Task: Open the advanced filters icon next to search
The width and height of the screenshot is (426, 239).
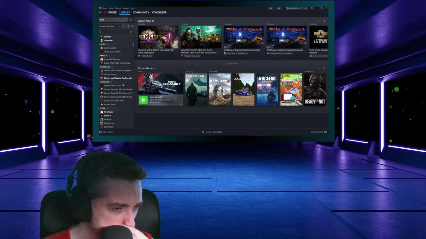Action: coord(131,32)
